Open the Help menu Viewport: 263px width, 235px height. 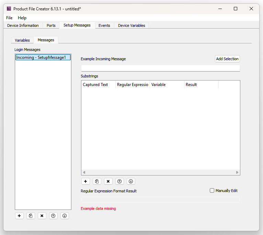[x=22, y=18]
